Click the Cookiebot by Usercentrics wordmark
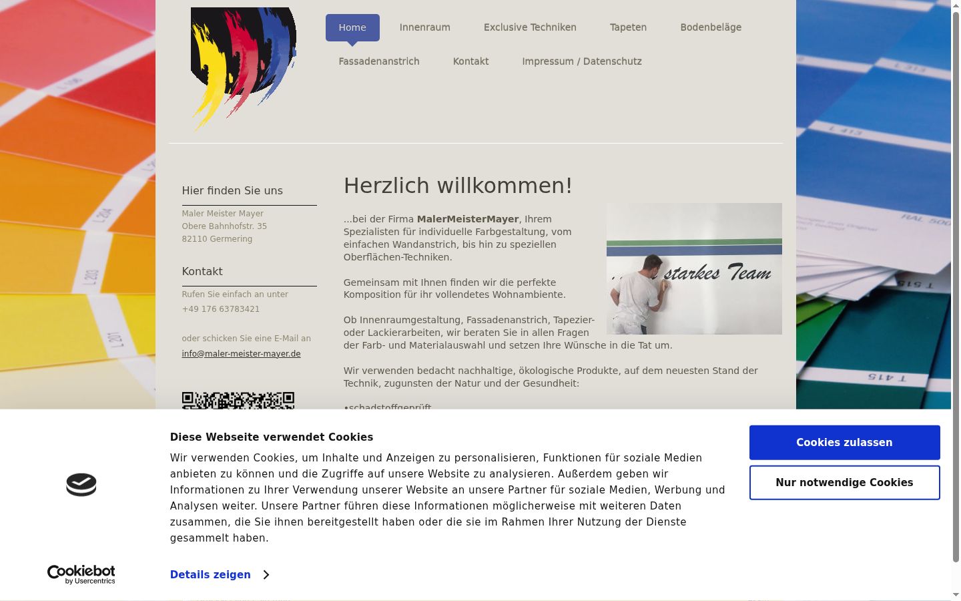Screen dimensions: 961x601 81,574
